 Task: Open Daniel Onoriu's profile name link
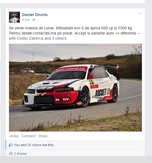click(x=35, y=15)
